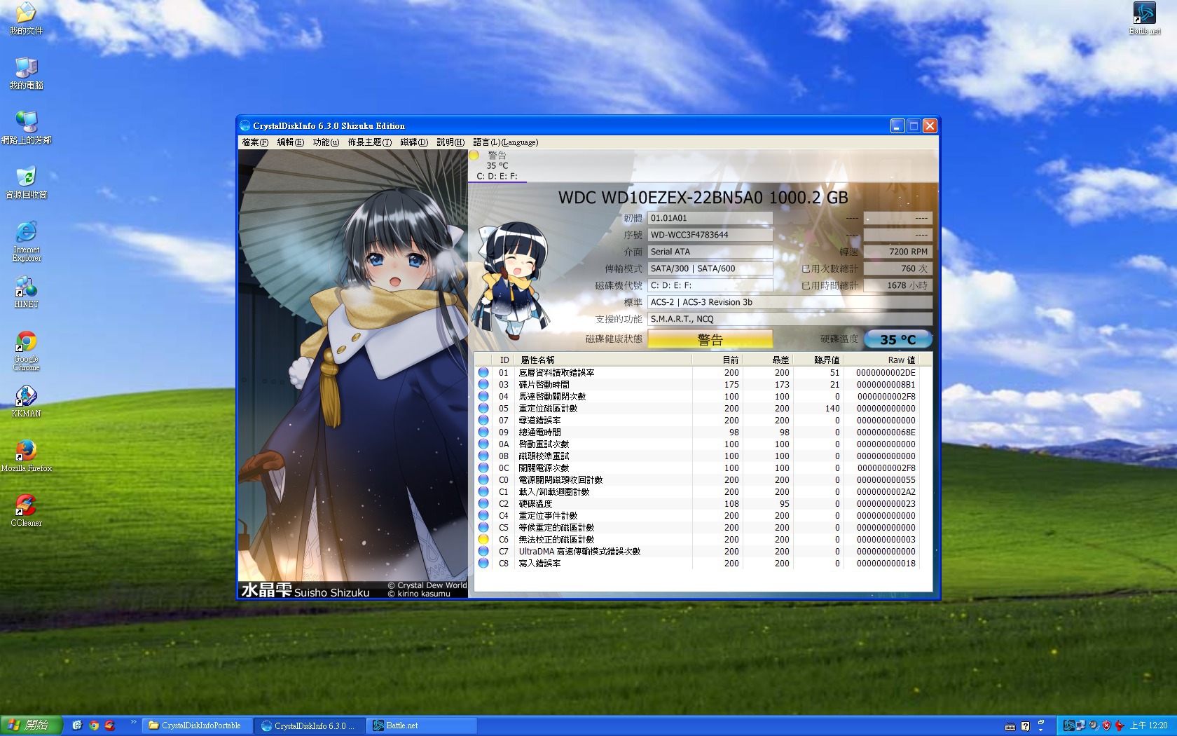Open the 語言(L)(Language) menu
Screen dimensions: 1177x736
505,142
